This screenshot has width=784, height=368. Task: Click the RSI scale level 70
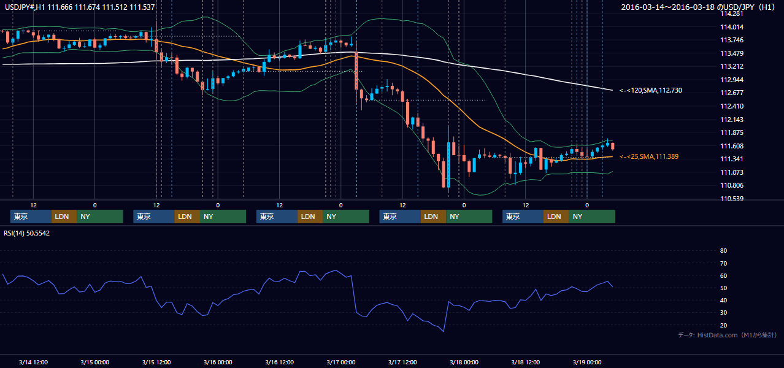[723, 263]
